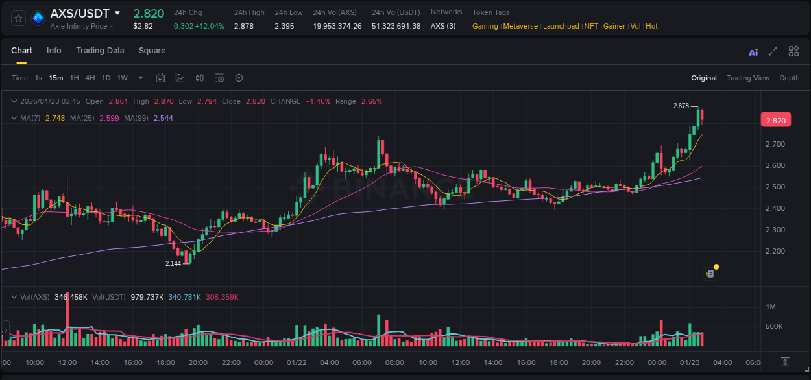Select the 1D timeframe
The image size is (811, 380).
pos(105,78)
